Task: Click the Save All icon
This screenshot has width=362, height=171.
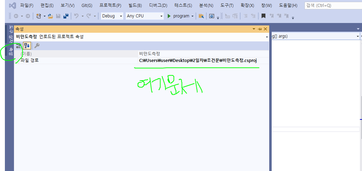Action: click(66, 16)
